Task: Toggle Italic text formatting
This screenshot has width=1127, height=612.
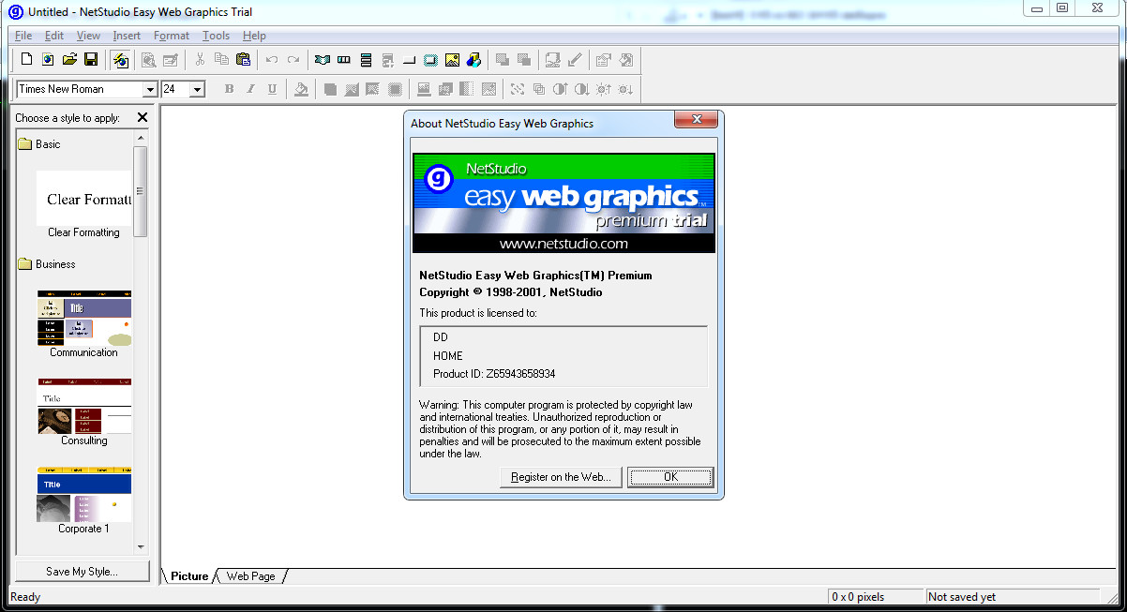Action: click(x=250, y=89)
